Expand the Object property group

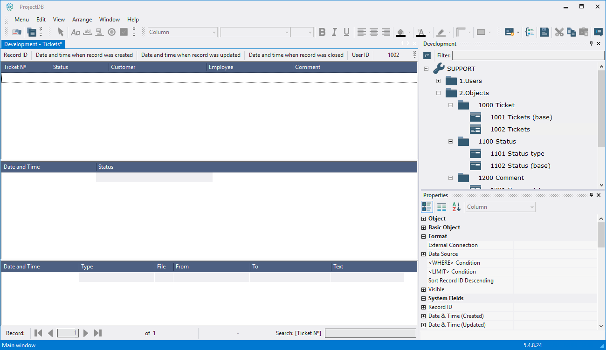[x=423, y=219]
